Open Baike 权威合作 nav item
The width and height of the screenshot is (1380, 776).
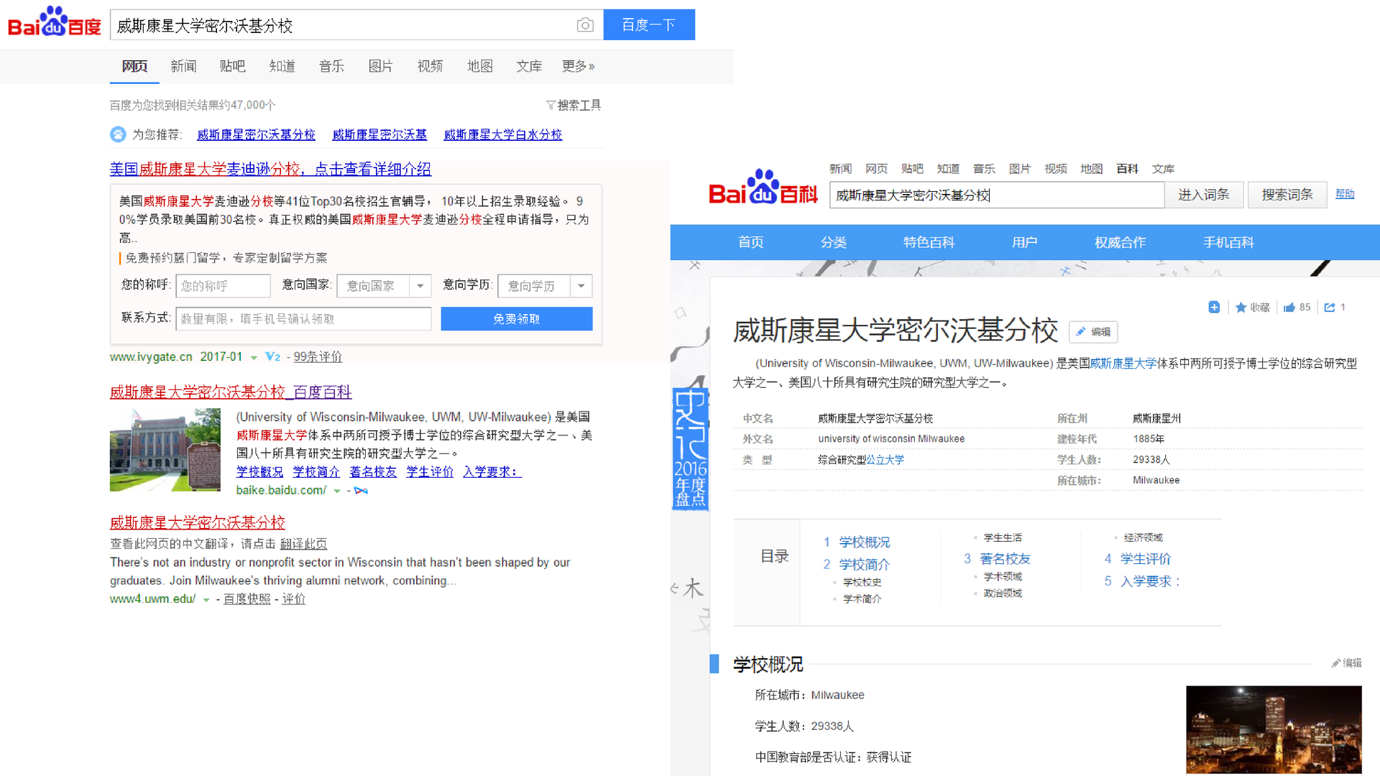[x=1120, y=242]
